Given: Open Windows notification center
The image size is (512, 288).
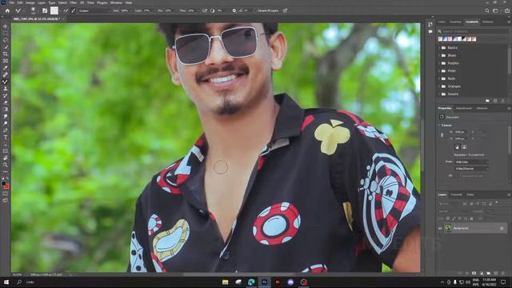Looking at the screenshot, I should click(x=503, y=282).
